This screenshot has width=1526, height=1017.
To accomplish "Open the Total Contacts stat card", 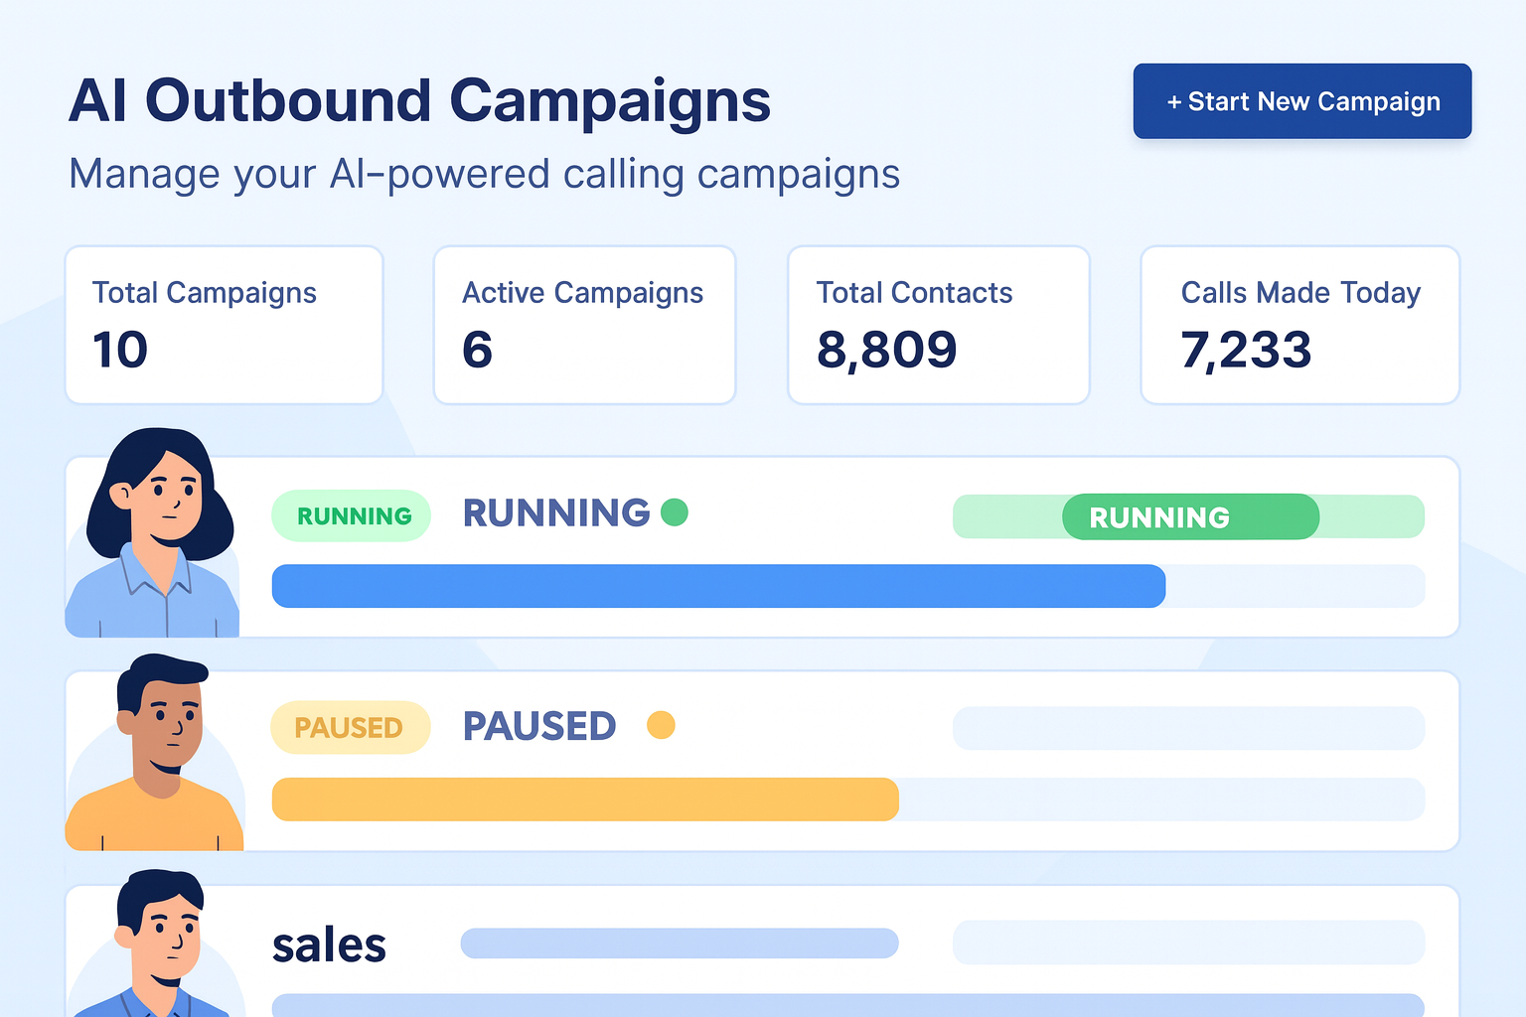I will (x=938, y=325).
